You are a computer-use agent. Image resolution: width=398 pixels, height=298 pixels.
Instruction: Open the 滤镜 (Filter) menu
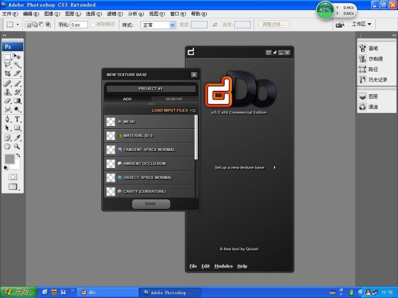click(115, 14)
